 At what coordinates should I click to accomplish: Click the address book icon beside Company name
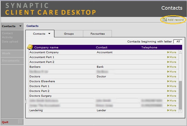(x=30, y=47)
